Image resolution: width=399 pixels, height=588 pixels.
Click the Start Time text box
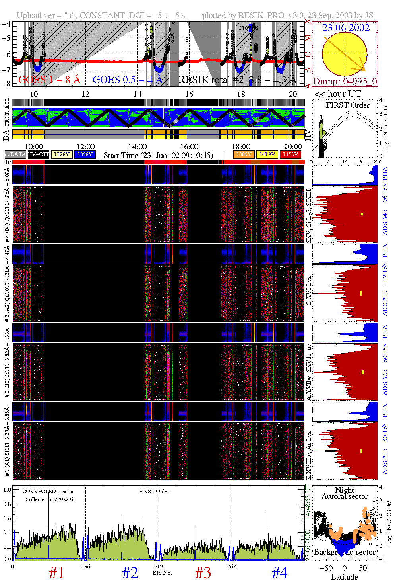[161, 155]
